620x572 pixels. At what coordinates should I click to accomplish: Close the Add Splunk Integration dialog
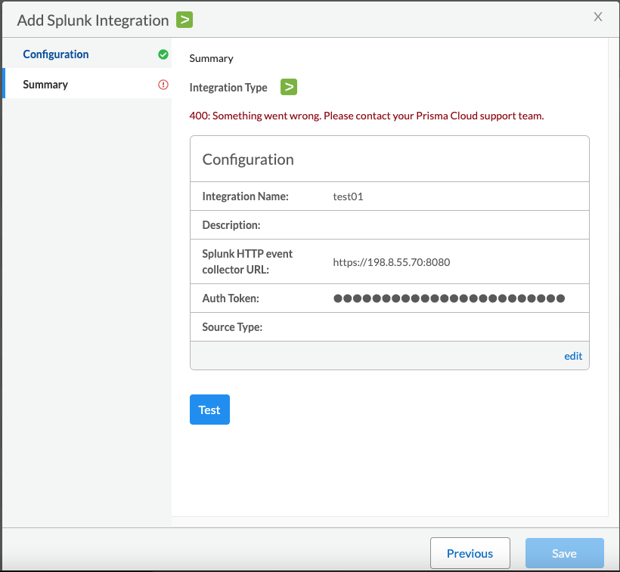point(598,17)
